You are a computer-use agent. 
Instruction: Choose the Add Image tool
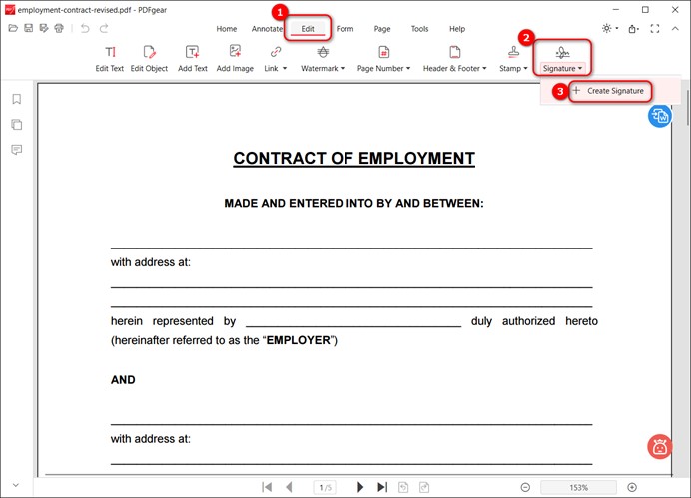(235, 59)
